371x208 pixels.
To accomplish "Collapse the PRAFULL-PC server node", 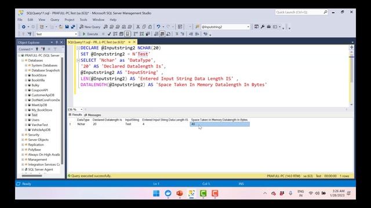I will [19, 55].
